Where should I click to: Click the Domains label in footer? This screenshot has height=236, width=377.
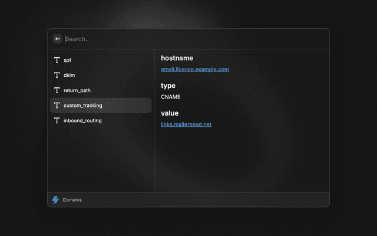click(x=72, y=200)
